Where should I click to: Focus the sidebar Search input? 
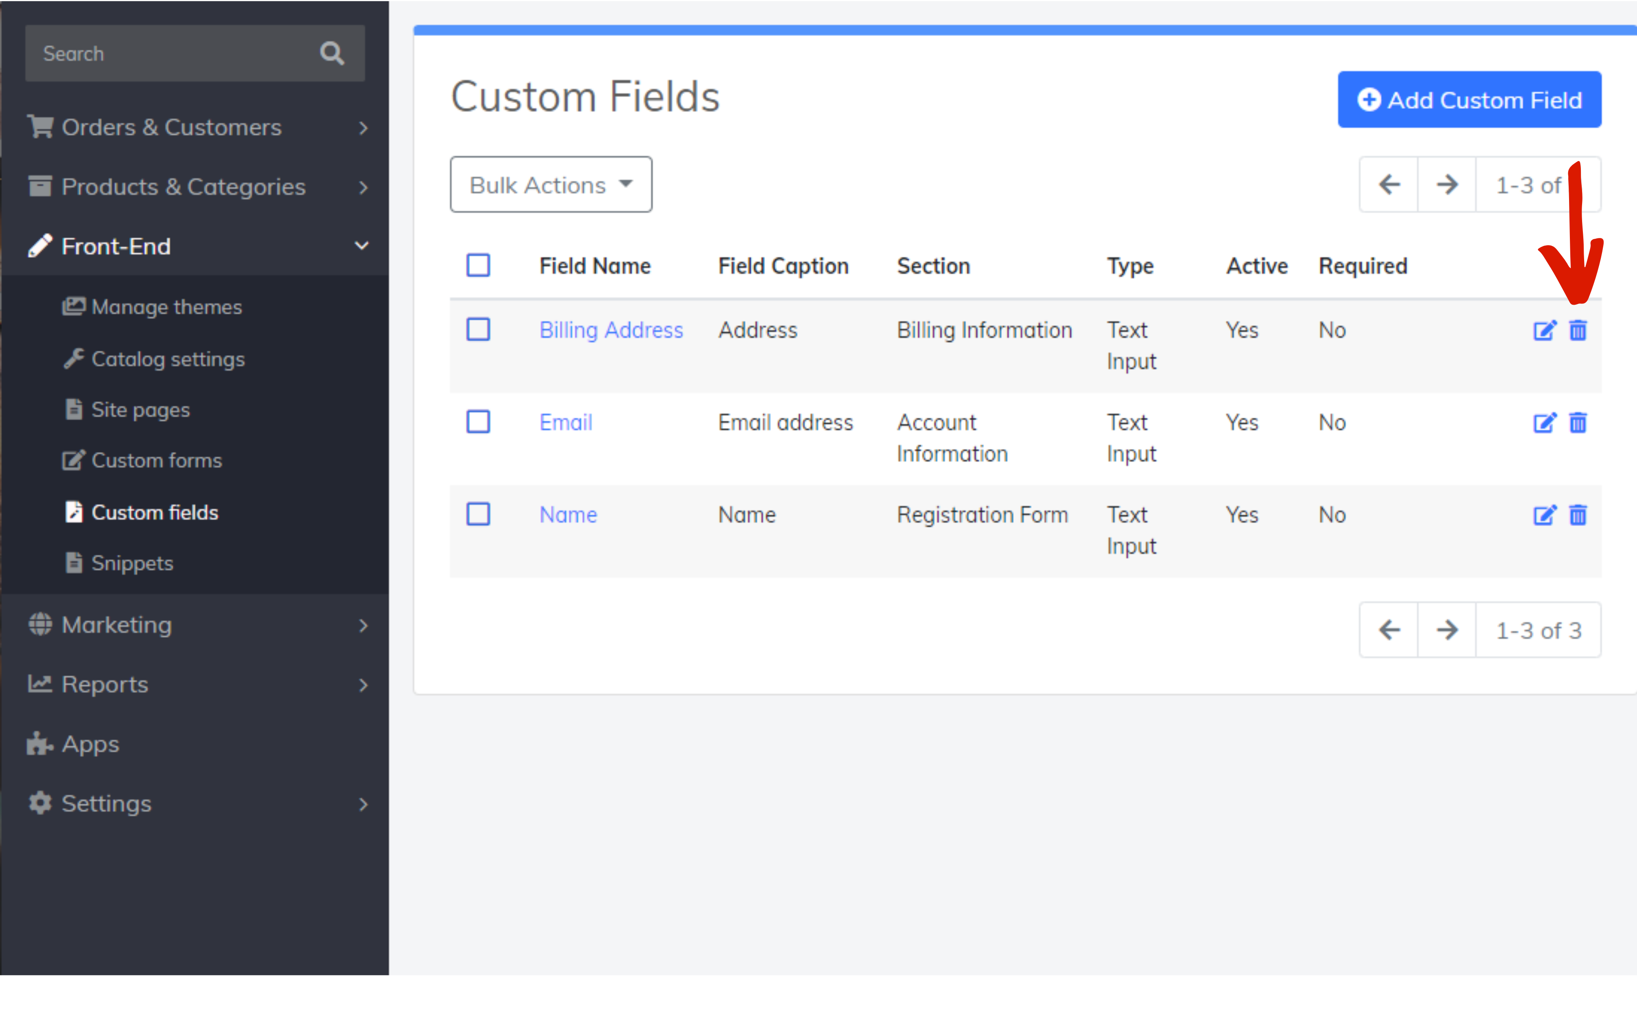[x=168, y=54]
